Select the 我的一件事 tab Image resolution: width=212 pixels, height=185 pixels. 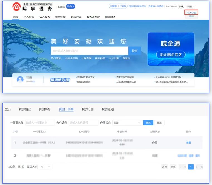tap(66, 109)
